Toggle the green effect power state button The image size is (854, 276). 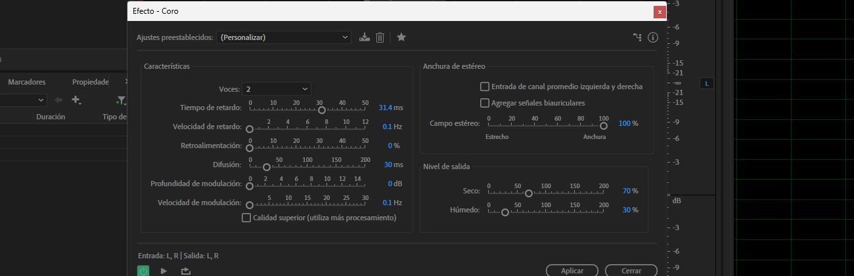click(x=143, y=271)
